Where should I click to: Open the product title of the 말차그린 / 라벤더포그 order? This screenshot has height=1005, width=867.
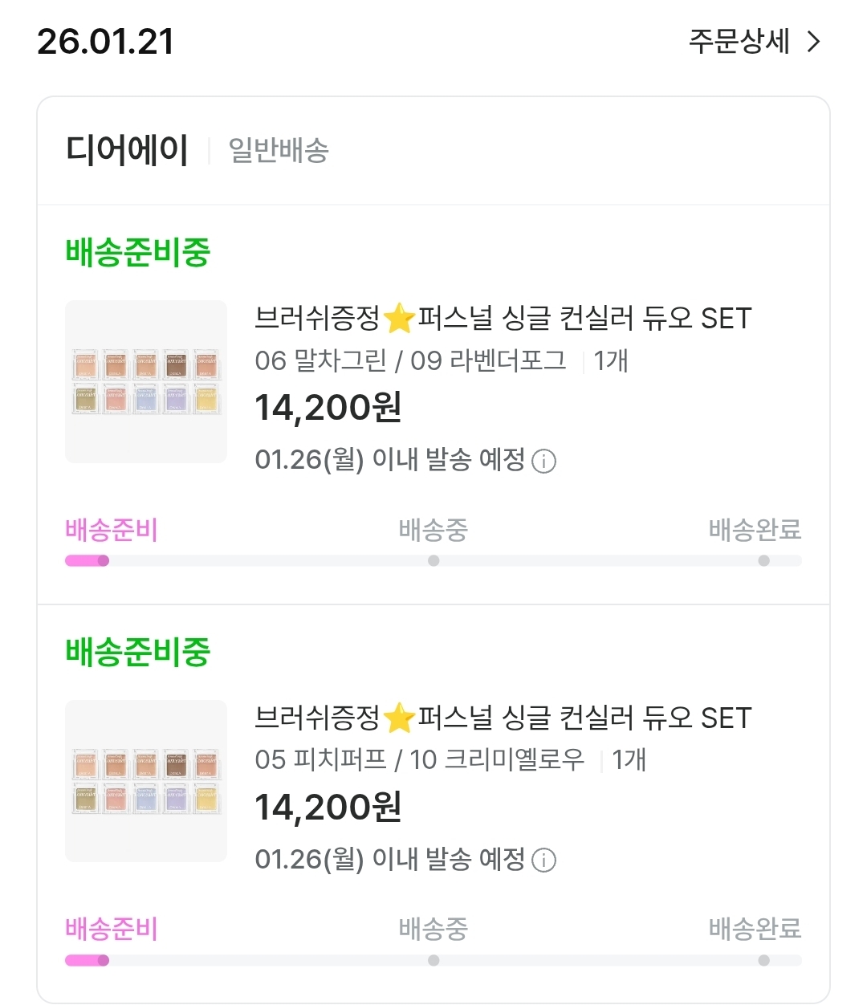point(503,319)
